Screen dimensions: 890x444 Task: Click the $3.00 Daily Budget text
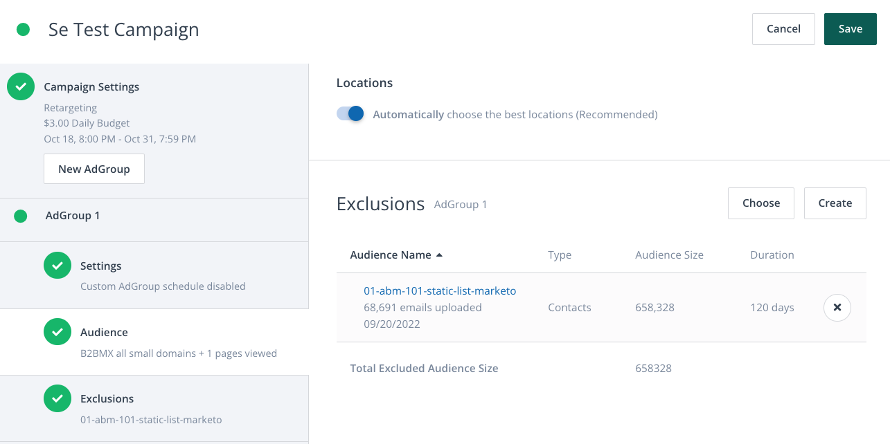pyautogui.click(x=87, y=123)
